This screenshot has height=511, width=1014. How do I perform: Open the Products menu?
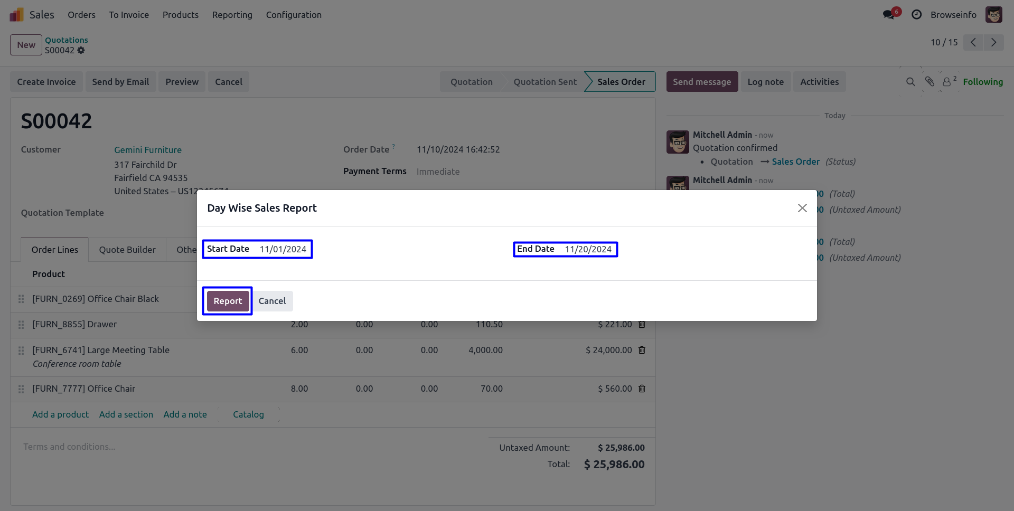(x=181, y=15)
